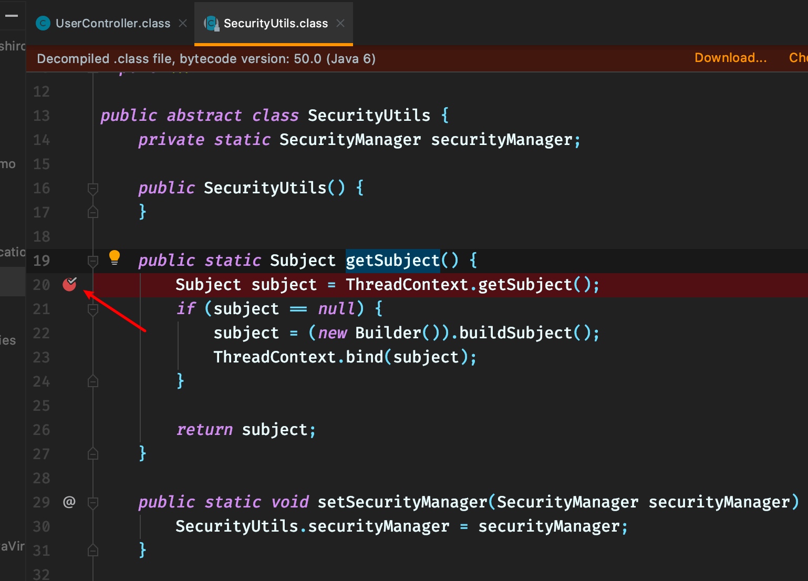Collapse the getSubject method at line 19
Image resolution: width=808 pixels, height=581 pixels.
[93, 261]
